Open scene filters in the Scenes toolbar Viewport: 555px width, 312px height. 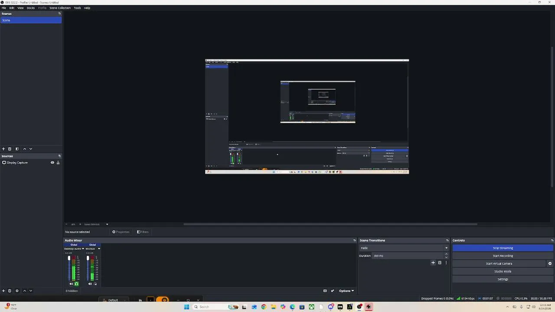coord(17,149)
